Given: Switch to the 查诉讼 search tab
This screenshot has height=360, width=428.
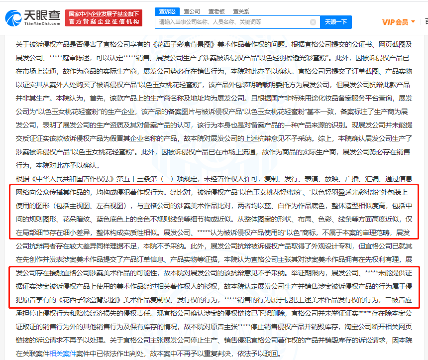Looking at the screenshot, I should pos(167,11).
